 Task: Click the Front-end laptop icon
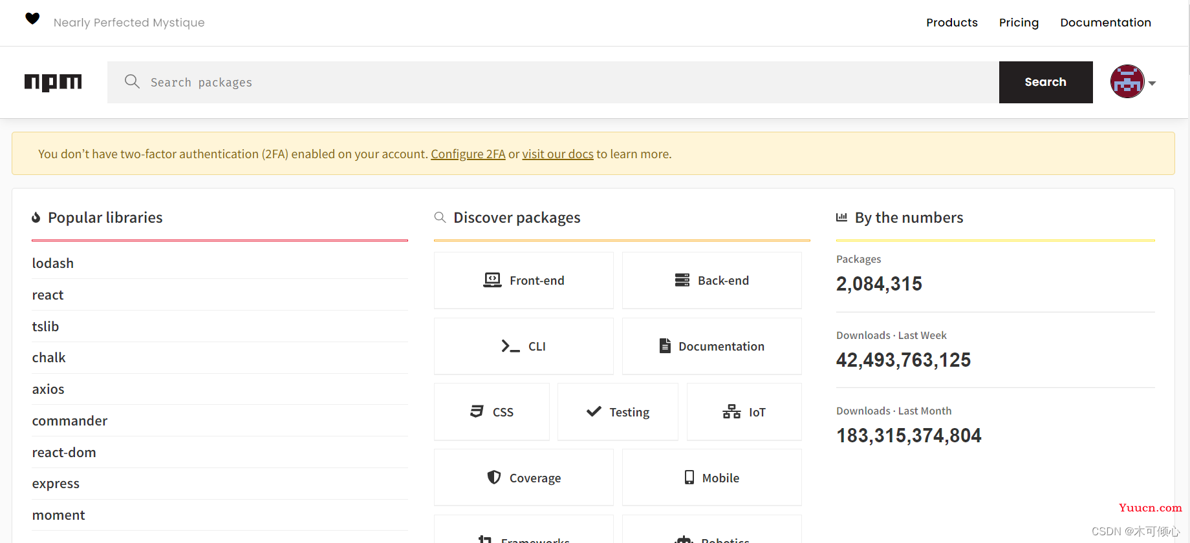[492, 280]
